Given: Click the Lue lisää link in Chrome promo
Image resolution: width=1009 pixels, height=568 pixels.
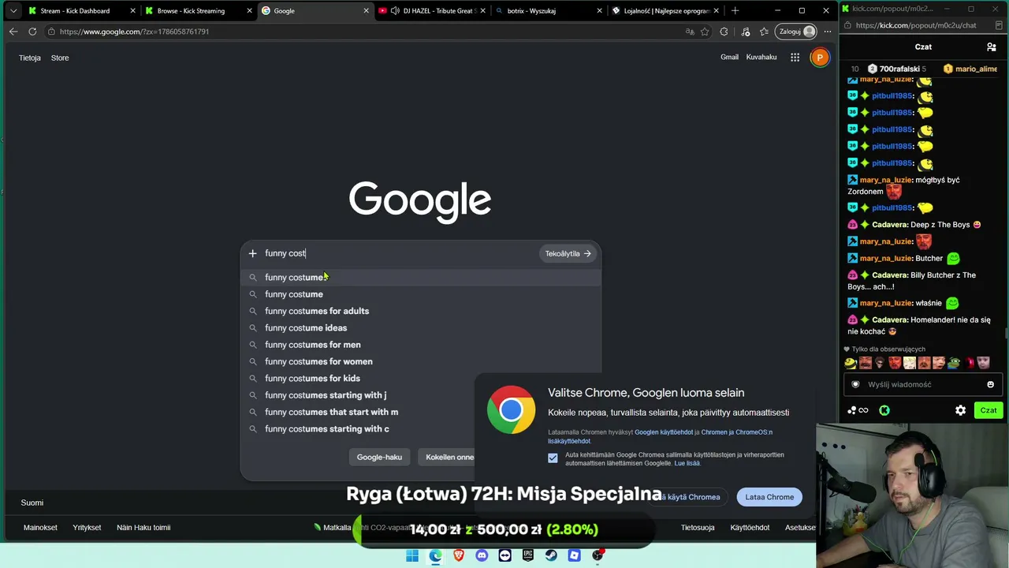Looking at the screenshot, I should pos(687,463).
